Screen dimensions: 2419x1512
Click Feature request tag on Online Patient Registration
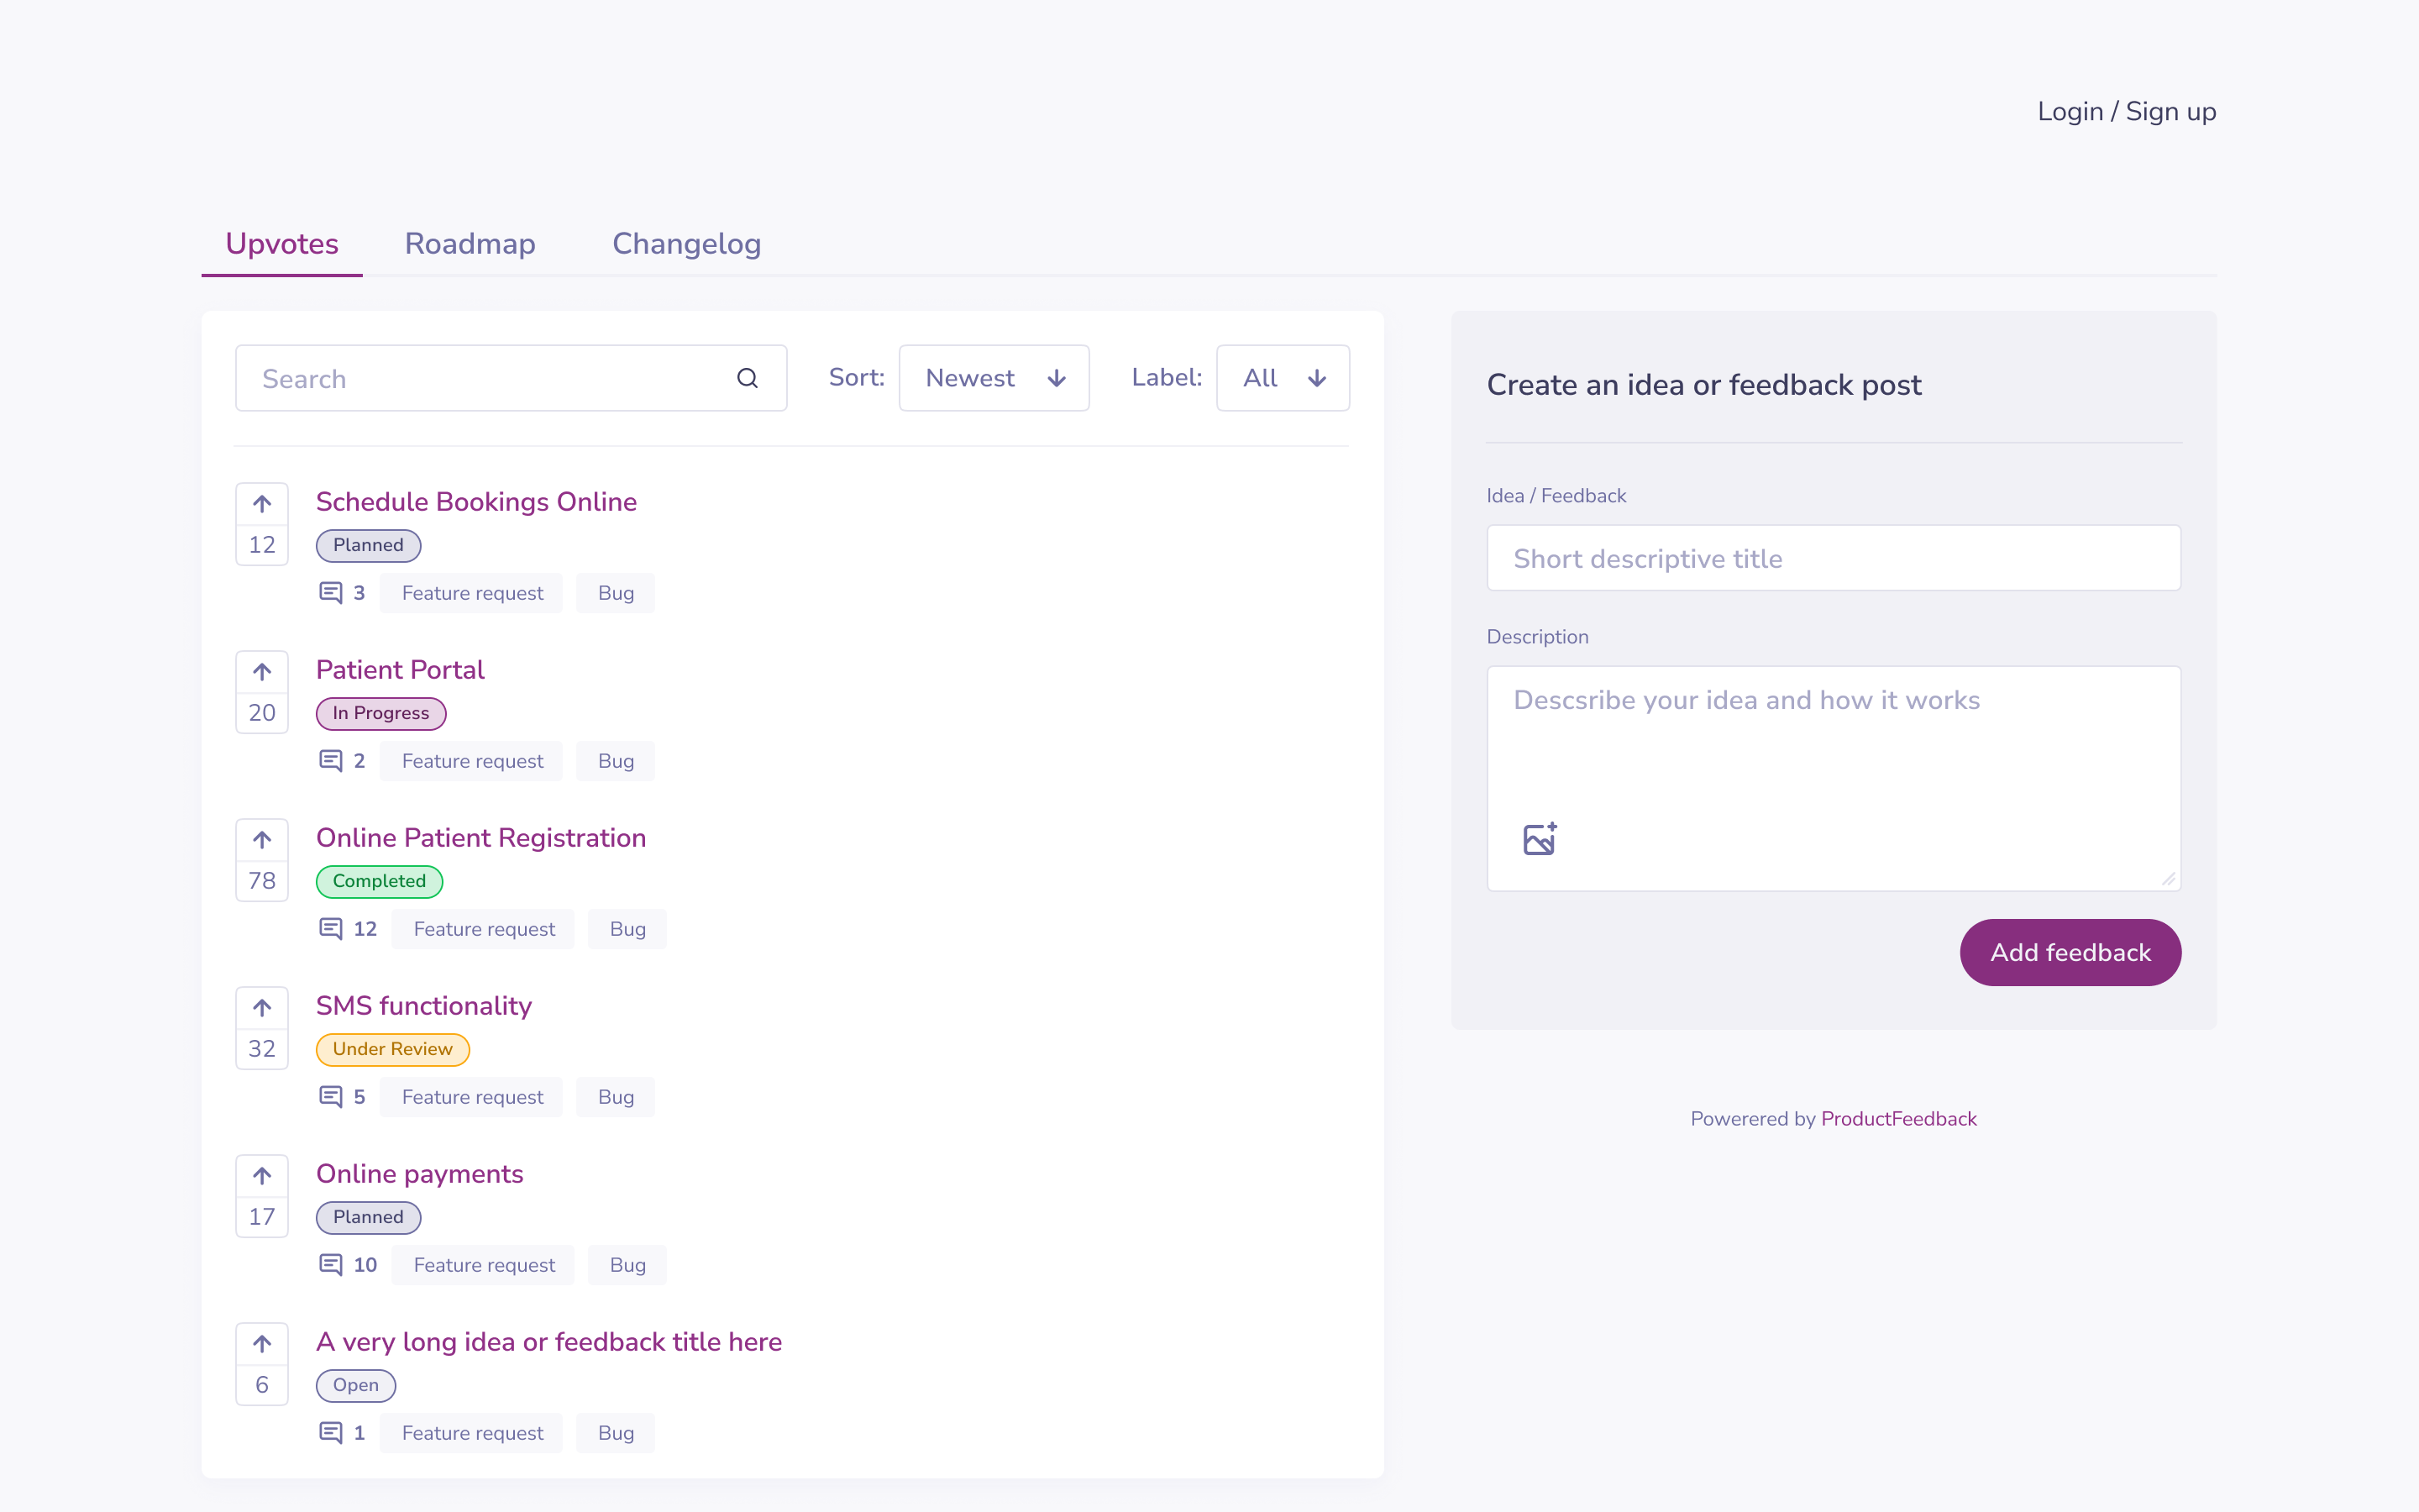(484, 929)
